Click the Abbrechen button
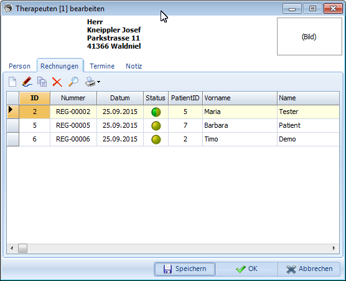This screenshot has width=346, height=281. (309, 269)
